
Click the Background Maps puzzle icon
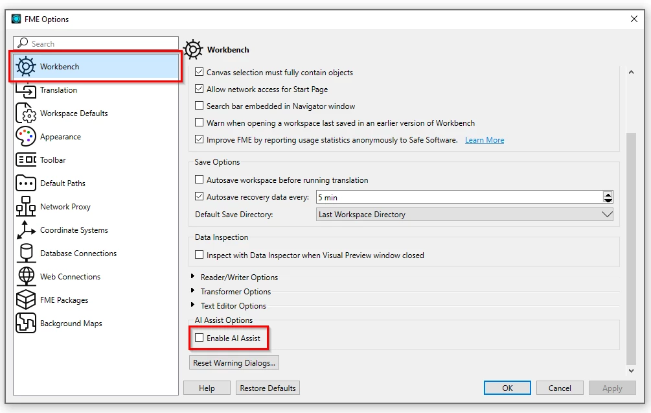[x=26, y=324]
